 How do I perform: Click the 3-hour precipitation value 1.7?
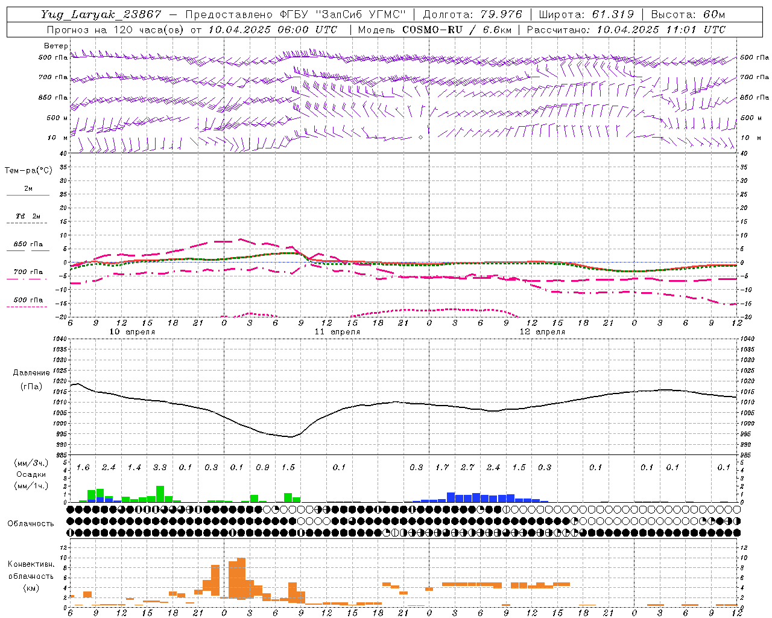tap(442, 468)
